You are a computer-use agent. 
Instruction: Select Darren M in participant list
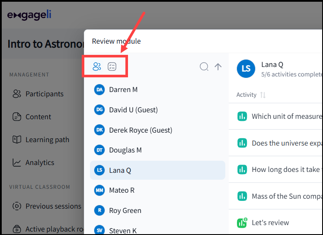point(157,90)
